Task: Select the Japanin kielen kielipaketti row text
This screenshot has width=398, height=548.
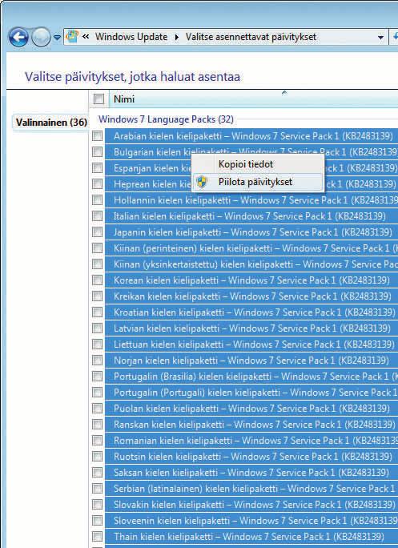Action: [x=253, y=232]
